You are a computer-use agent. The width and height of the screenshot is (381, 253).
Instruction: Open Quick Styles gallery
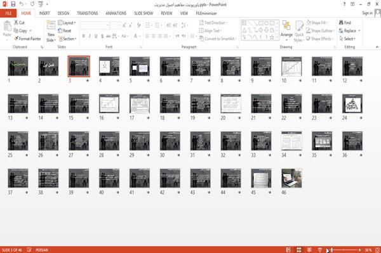click(299, 32)
